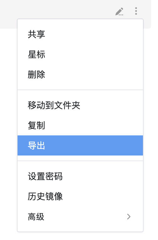The height and width of the screenshot is (240, 158).
Task: Share the note using 共享
Action: coord(80,34)
